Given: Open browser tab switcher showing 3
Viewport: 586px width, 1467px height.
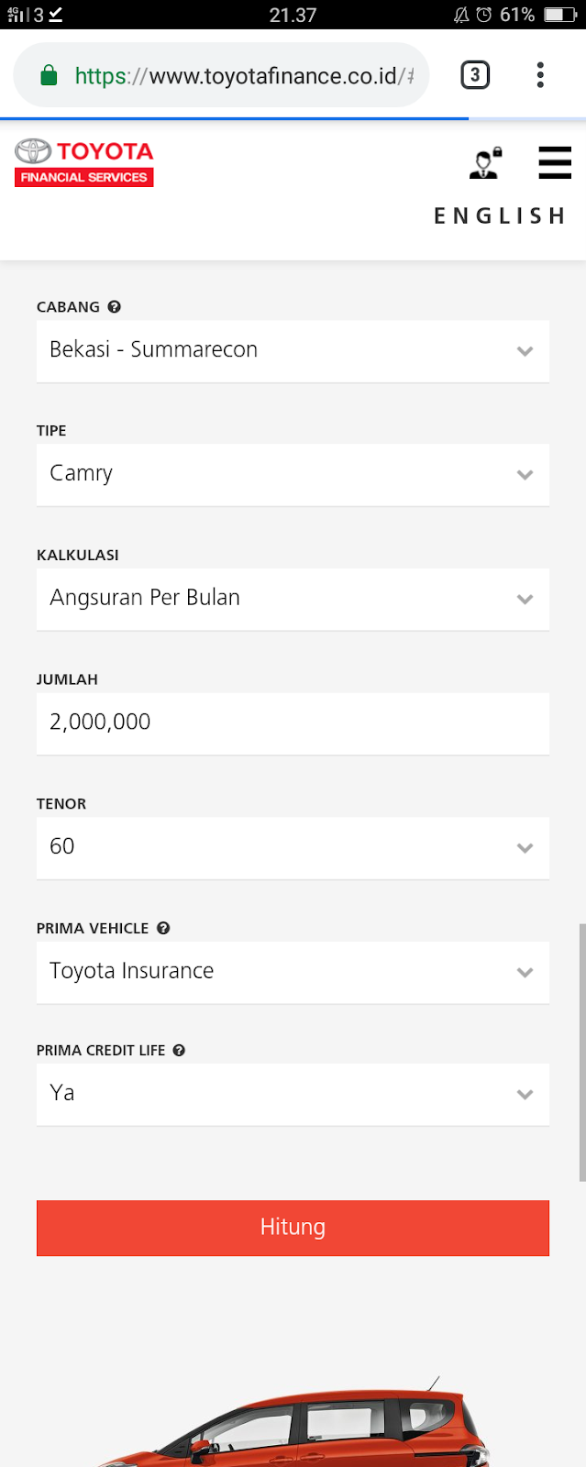Looking at the screenshot, I should tap(475, 75).
